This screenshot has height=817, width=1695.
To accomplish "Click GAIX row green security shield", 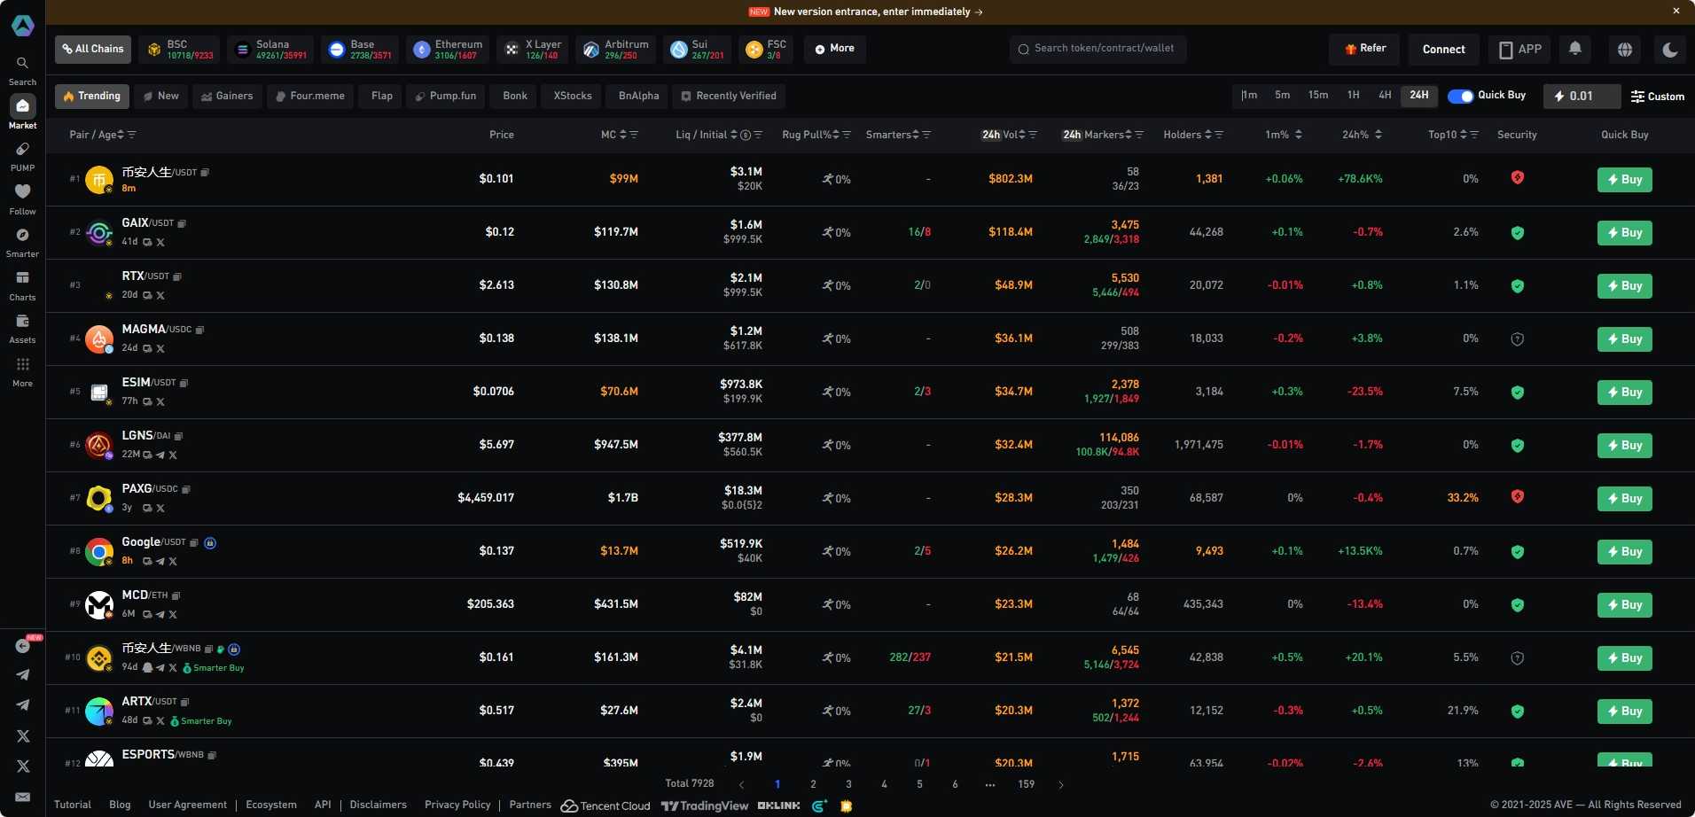I will [x=1517, y=233].
